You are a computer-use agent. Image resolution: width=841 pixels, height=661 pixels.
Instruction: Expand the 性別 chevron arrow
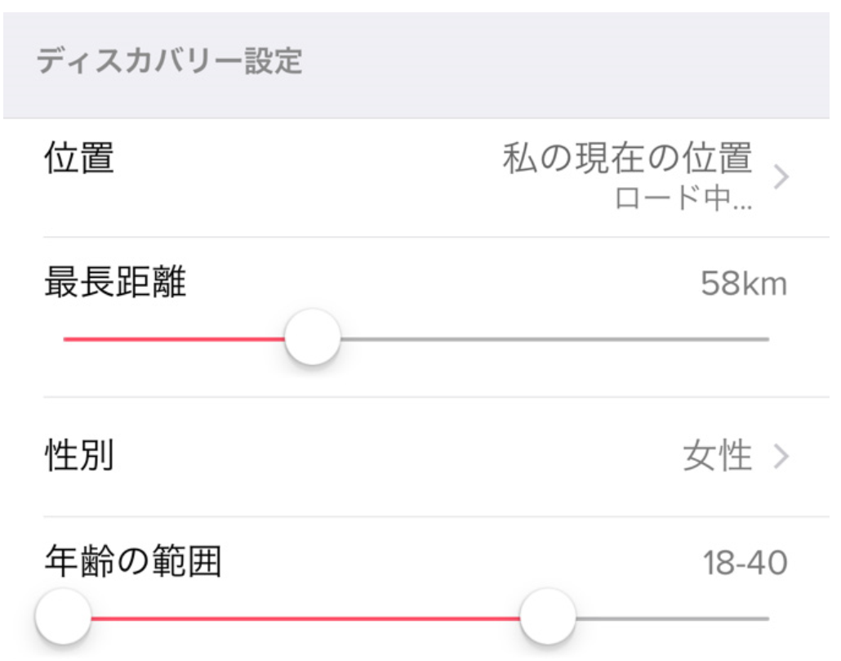coord(781,458)
